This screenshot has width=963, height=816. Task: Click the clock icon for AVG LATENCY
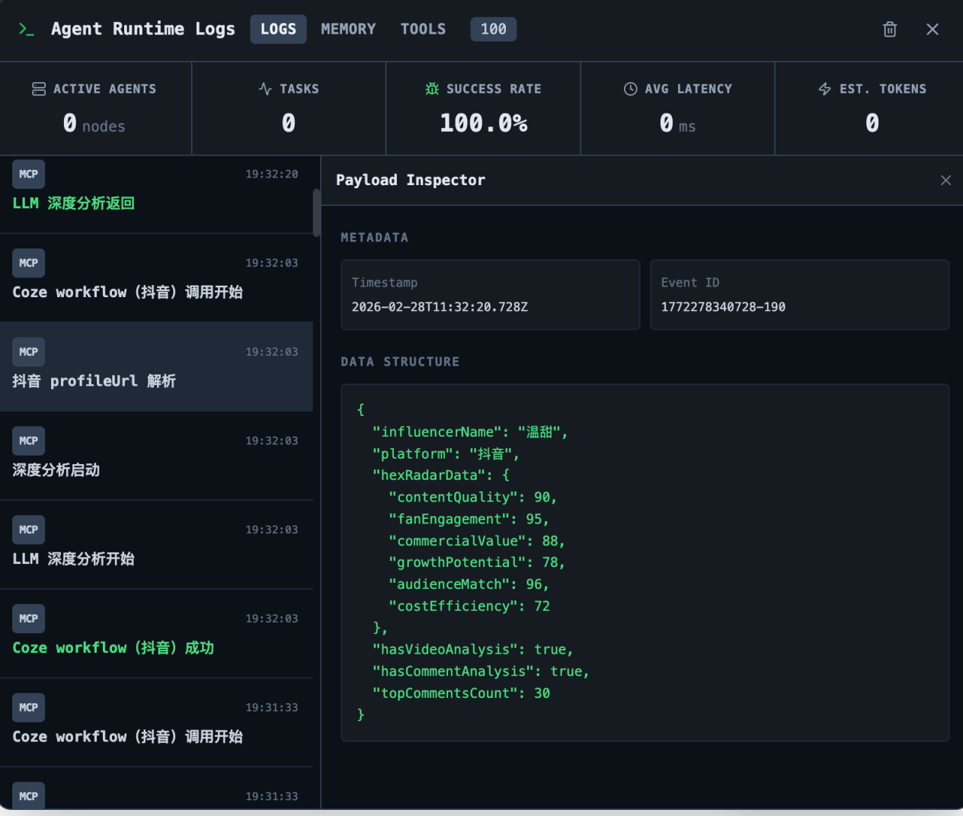[630, 88]
